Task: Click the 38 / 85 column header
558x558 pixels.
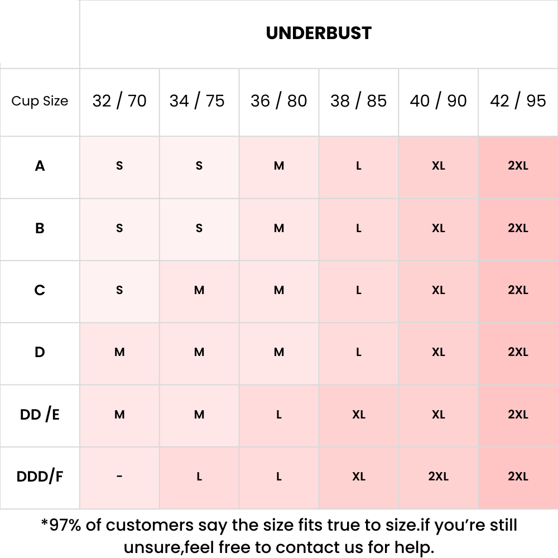Action: pyautogui.click(x=358, y=101)
